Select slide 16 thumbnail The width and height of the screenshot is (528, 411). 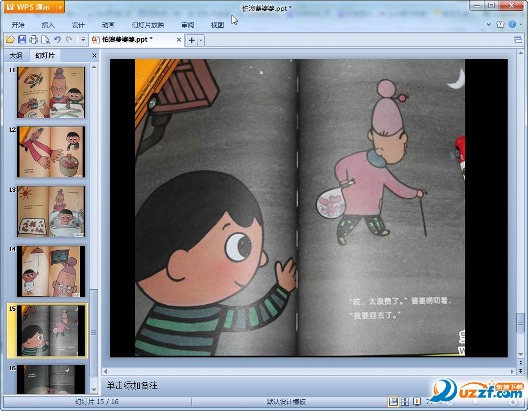(x=51, y=379)
